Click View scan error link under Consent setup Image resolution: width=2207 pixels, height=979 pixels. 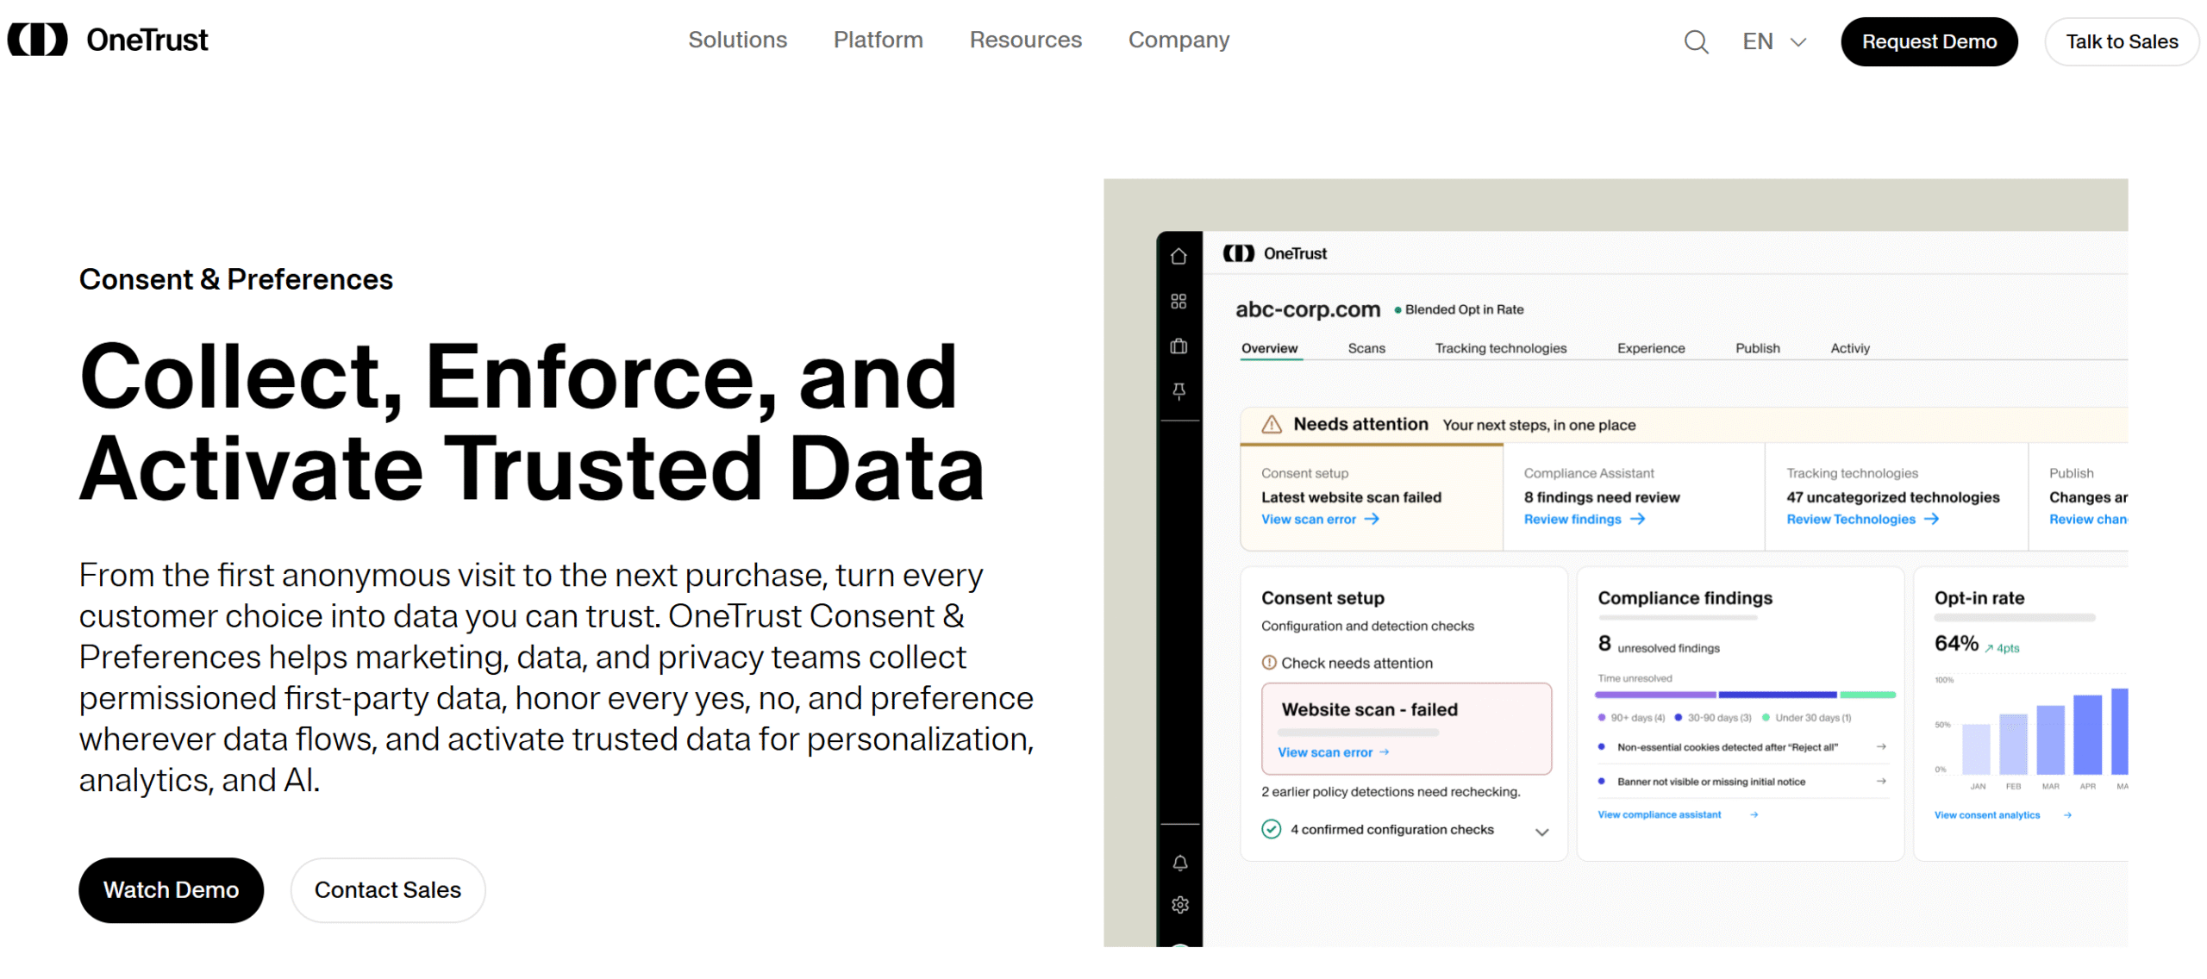click(1319, 519)
